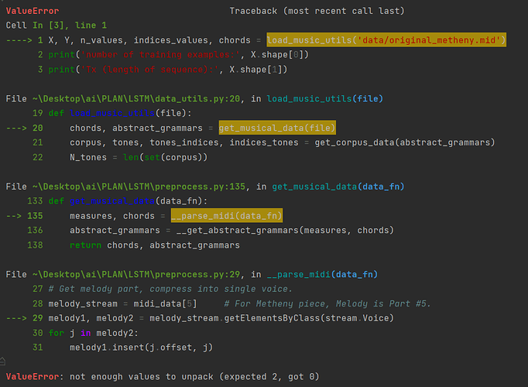
Task: Click 'def load_music_utils(file):' on line 19
Action: click(x=120, y=113)
